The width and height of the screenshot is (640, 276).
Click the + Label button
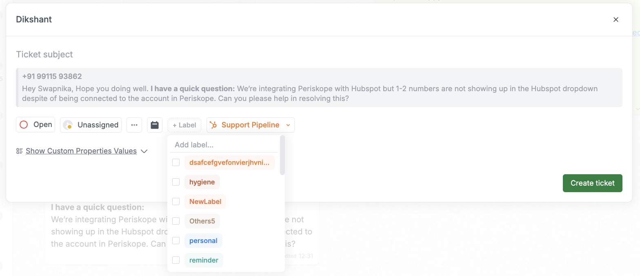click(184, 125)
